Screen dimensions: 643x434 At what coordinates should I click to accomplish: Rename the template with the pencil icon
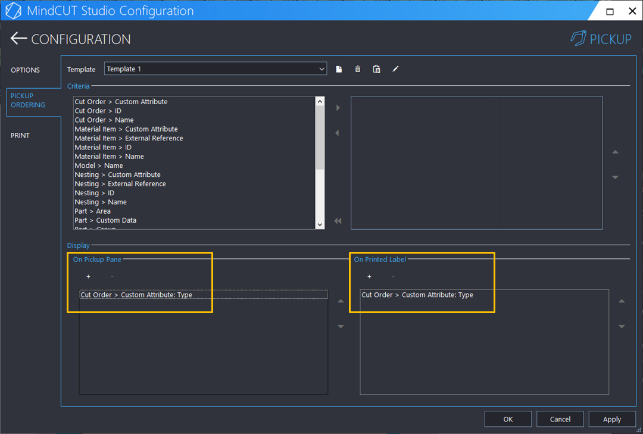[395, 69]
